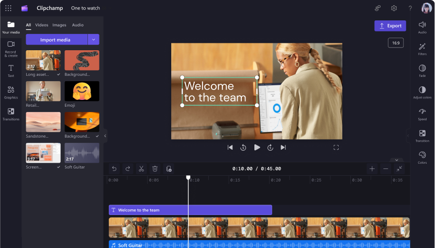Collapse the right properties panel
Image resolution: width=435 pixels, height=248 pixels.
[408, 136]
